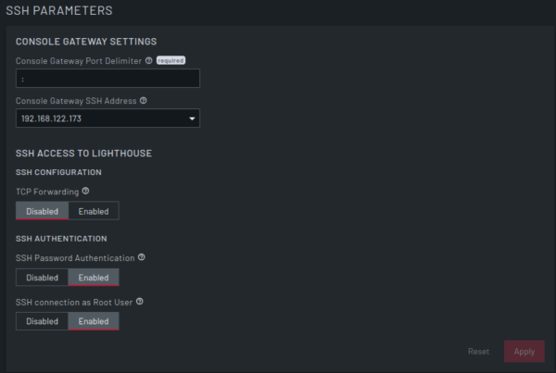Open the Console Gateway SSH Address dropdown
Viewport: 556px width, 373px height.
click(x=107, y=118)
